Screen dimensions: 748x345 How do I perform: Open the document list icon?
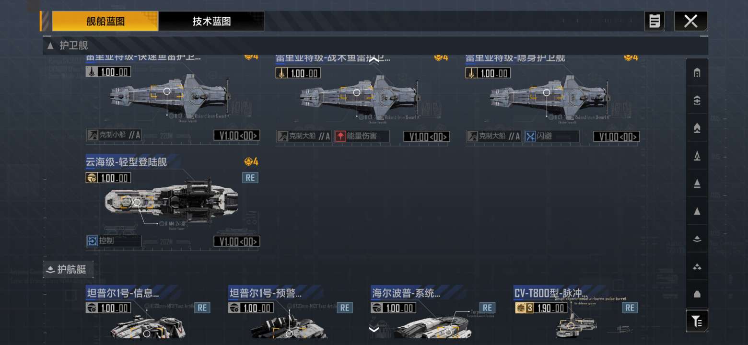click(x=654, y=21)
